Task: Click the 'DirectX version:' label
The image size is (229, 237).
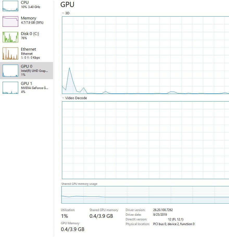Action: [136, 219]
